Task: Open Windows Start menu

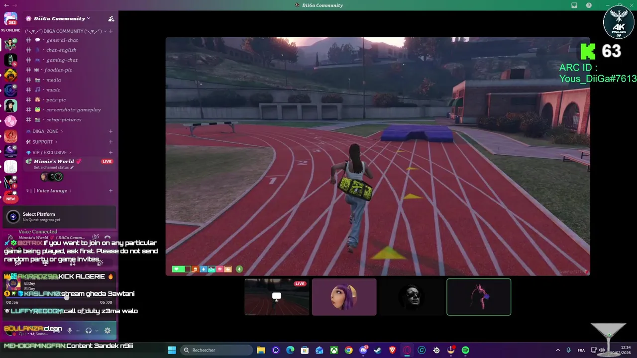Action: pyautogui.click(x=172, y=350)
